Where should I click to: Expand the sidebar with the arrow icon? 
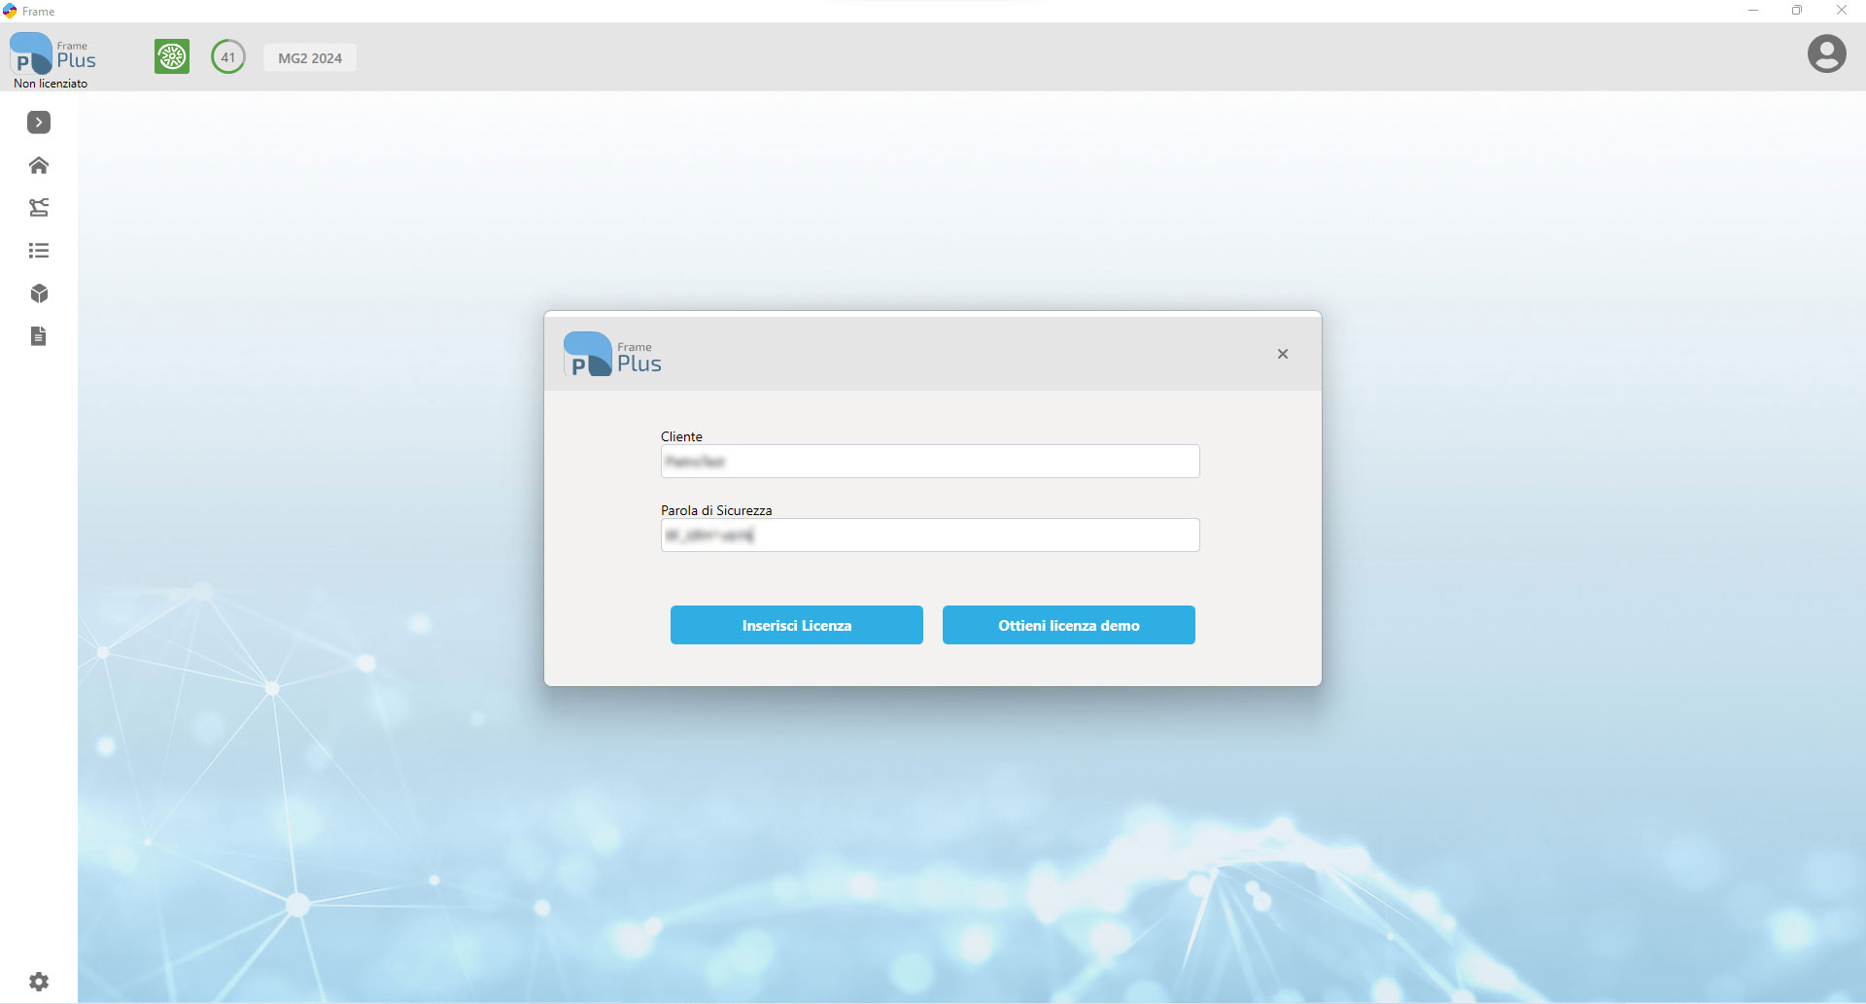39,122
